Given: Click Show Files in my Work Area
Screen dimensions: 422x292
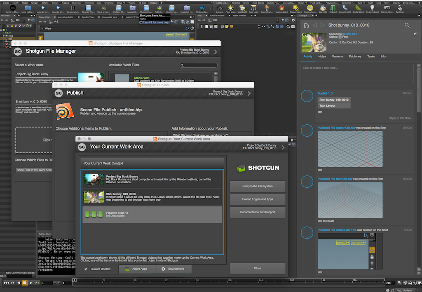Looking at the screenshot, I should [x=34, y=170].
